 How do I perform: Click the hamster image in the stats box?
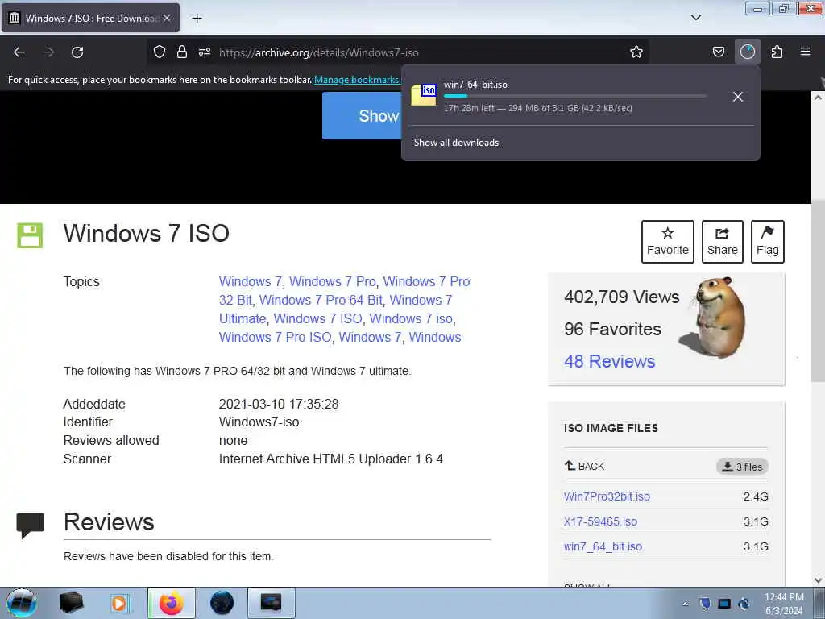[715, 318]
